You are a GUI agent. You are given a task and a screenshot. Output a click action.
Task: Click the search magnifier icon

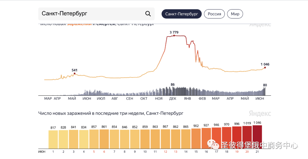(148, 14)
